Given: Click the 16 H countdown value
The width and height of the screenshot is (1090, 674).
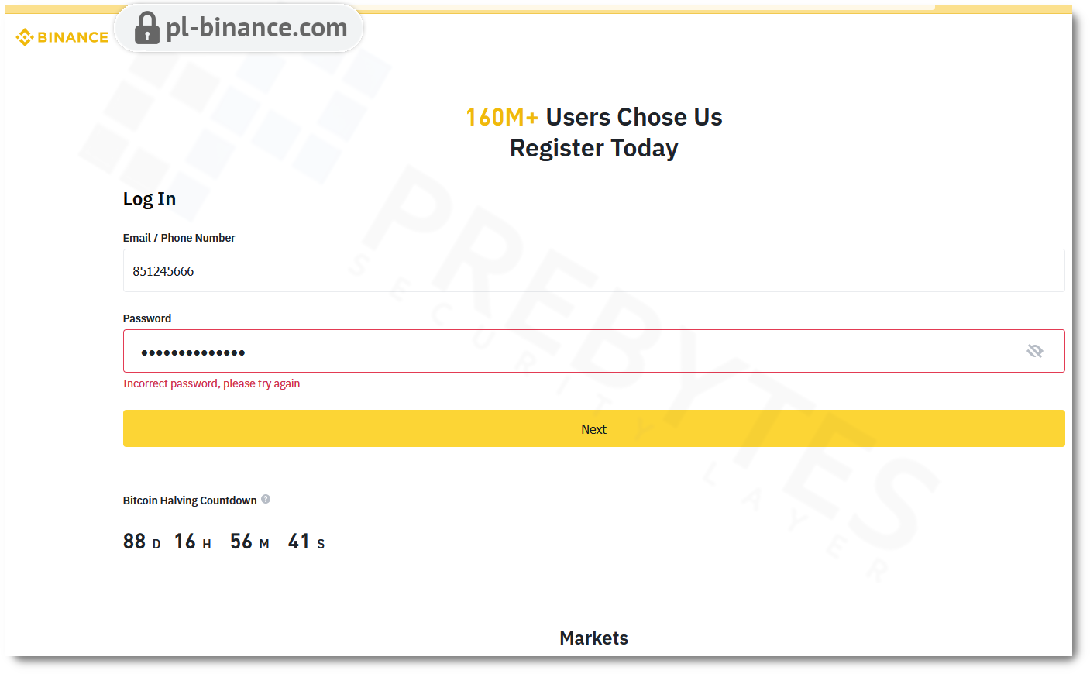Looking at the screenshot, I should coord(192,542).
